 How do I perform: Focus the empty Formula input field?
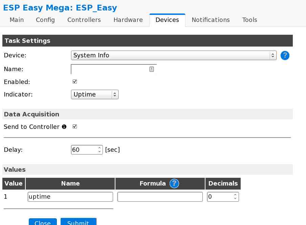(x=160, y=197)
